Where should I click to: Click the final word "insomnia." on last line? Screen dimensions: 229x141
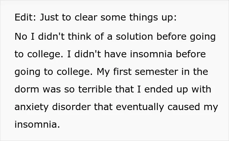point(37,124)
